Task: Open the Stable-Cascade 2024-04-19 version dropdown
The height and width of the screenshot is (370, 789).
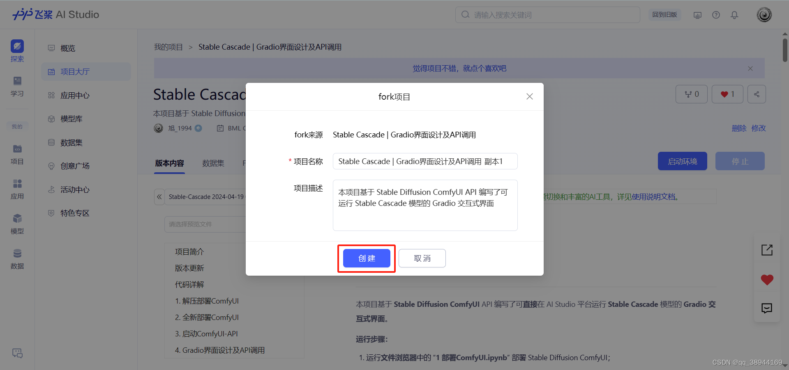Action: [x=206, y=197]
